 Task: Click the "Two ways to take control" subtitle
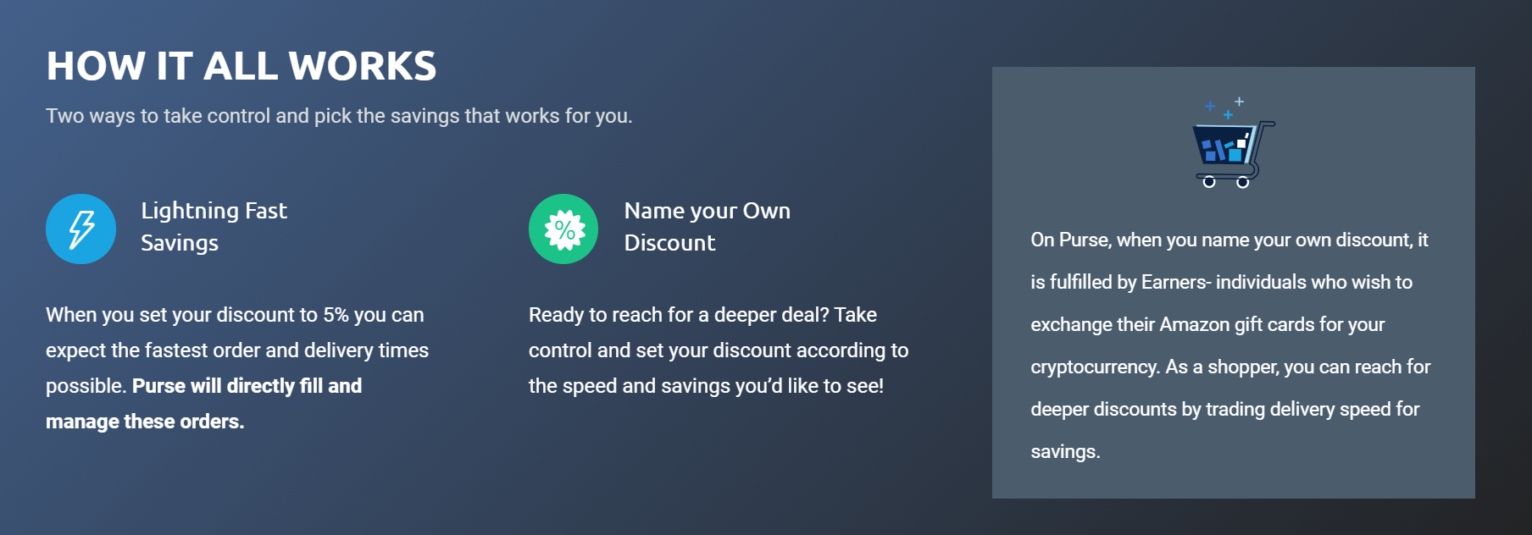(339, 116)
